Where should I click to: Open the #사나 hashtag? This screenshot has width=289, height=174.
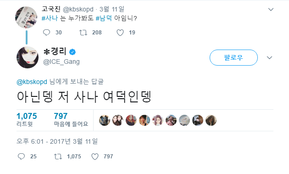(x=50, y=18)
